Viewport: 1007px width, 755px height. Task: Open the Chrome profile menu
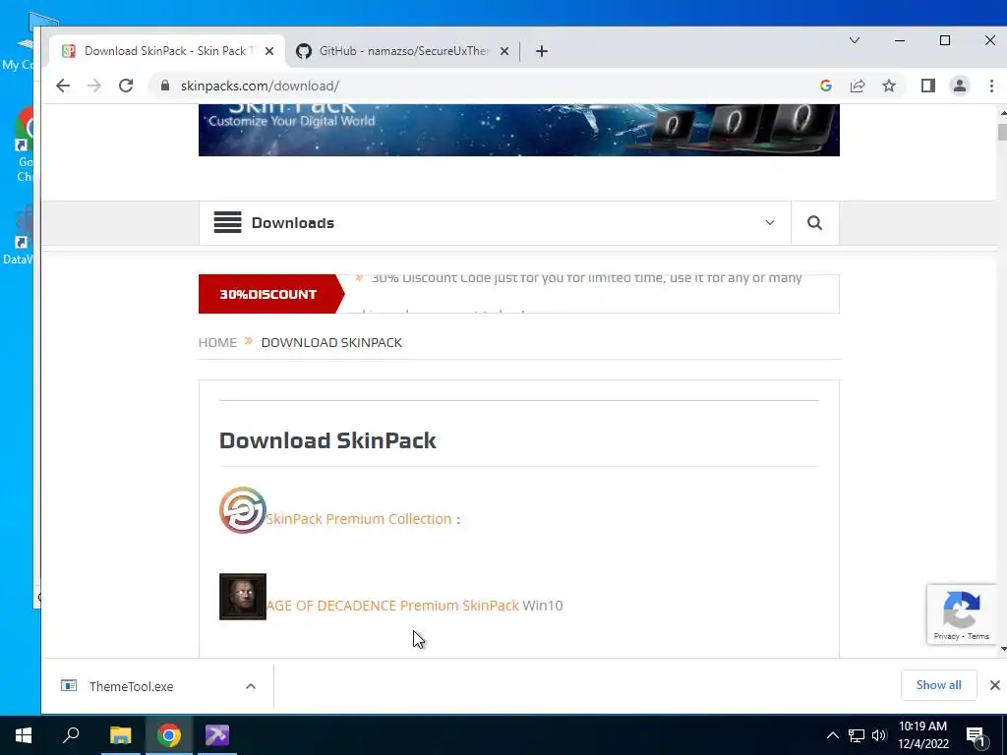coord(960,86)
